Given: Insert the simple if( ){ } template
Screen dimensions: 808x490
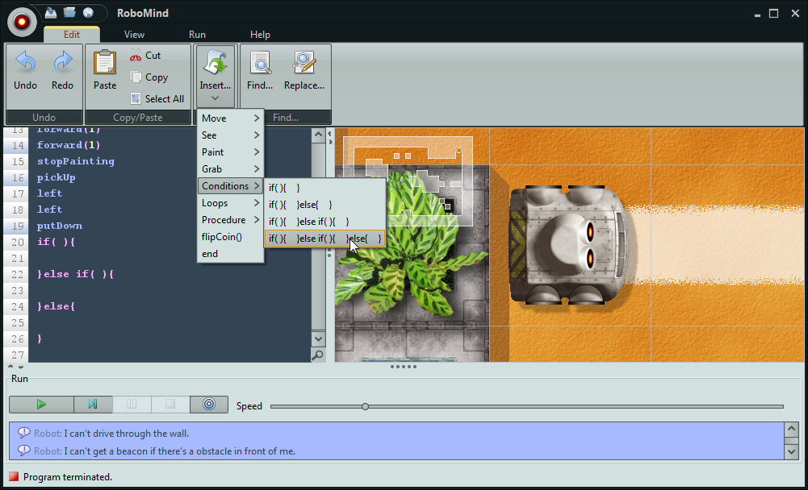Looking at the screenshot, I should [x=324, y=188].
